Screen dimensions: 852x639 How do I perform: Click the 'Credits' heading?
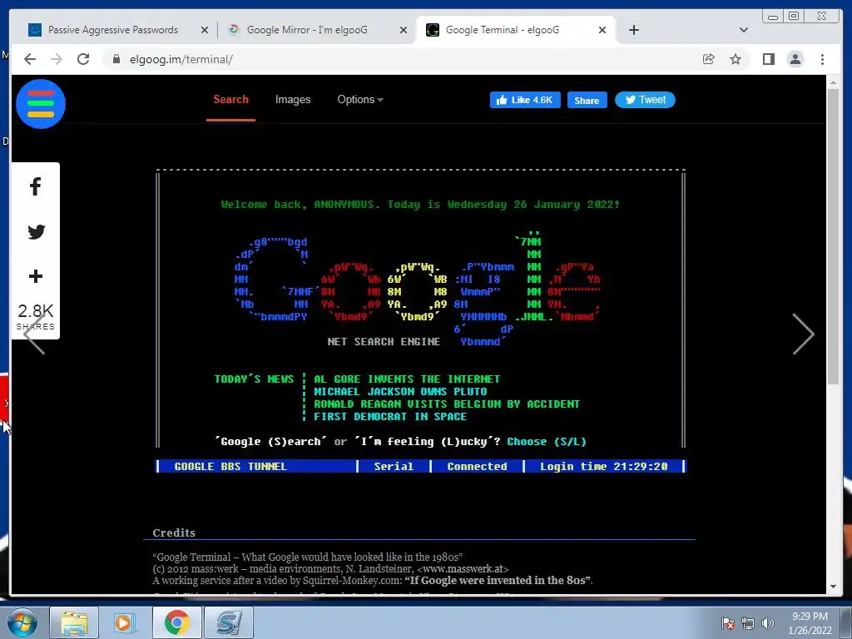click(x=174, y=533)
